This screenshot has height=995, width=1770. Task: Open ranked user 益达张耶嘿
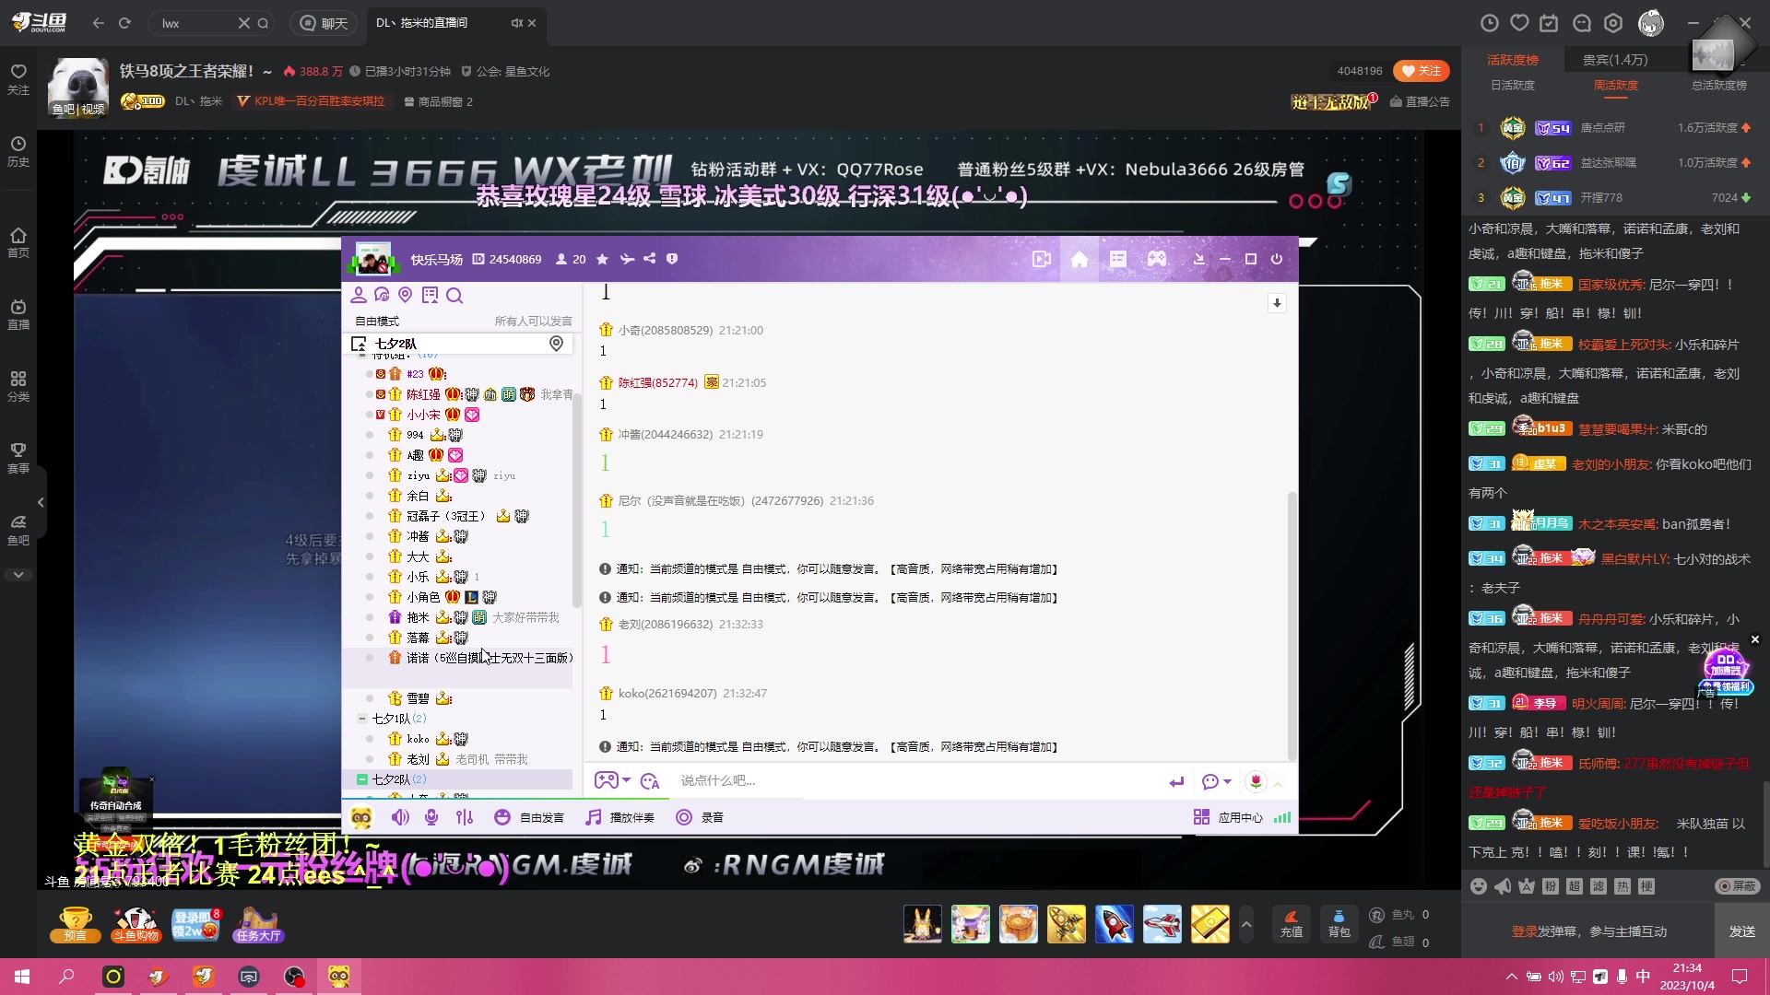(x=1609, y=163)
